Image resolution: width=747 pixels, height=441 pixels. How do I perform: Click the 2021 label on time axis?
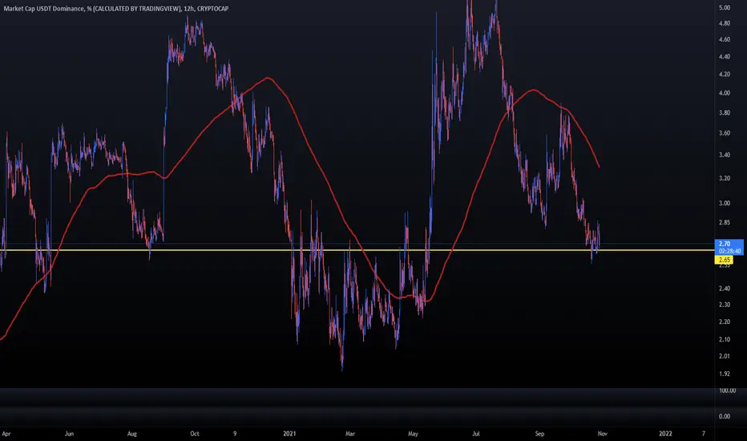289,434
